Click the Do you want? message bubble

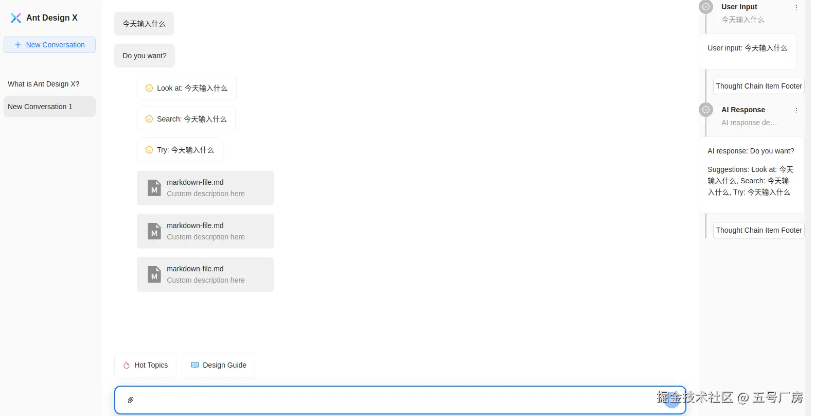(145, 56)
